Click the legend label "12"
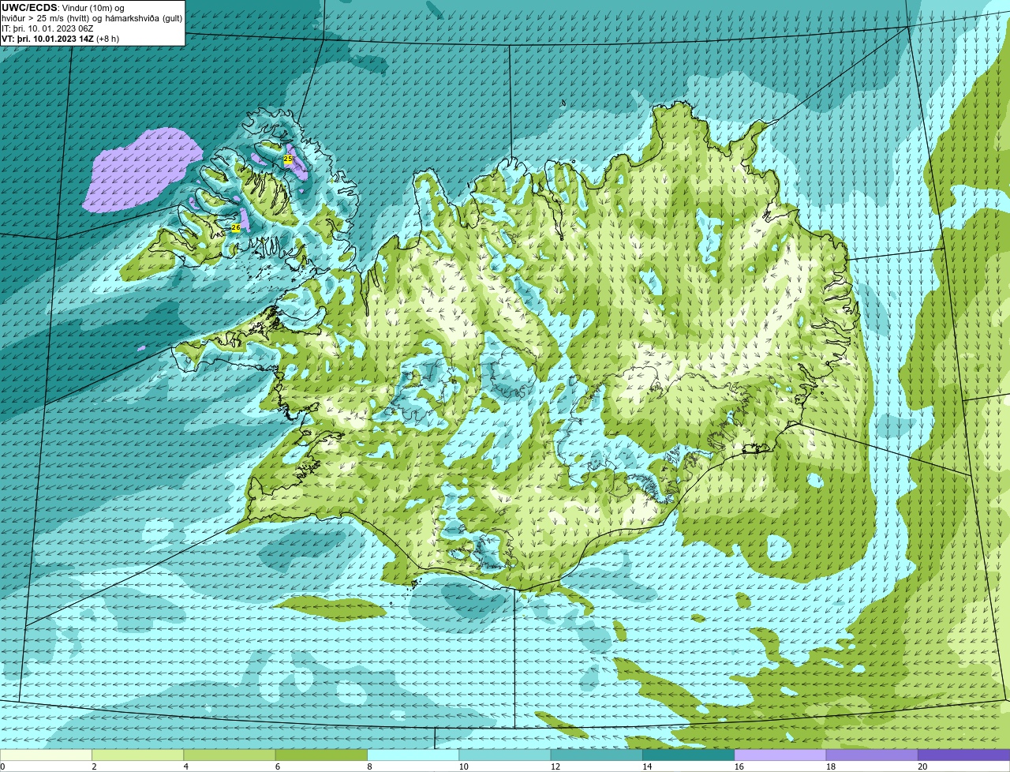This screenshot has width=1010, height=772. tap(555, 766)
